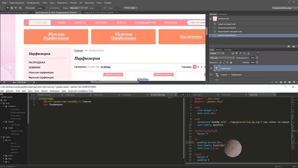The width and height of the screenshot is (298, 168).
Task: Open the Стиль dropdown in options bar
Action: pos(79,8)
